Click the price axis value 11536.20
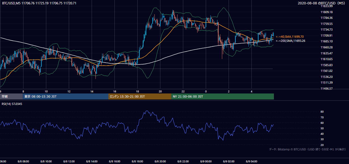The image size is (349, 164). [x=327, y=77]
